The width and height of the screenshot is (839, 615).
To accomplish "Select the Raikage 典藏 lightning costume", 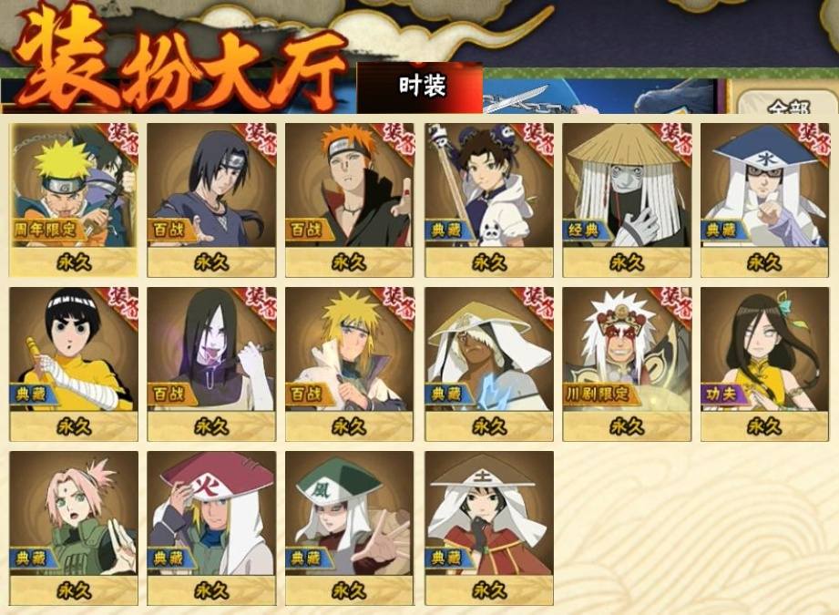I will tap(489, 364).
